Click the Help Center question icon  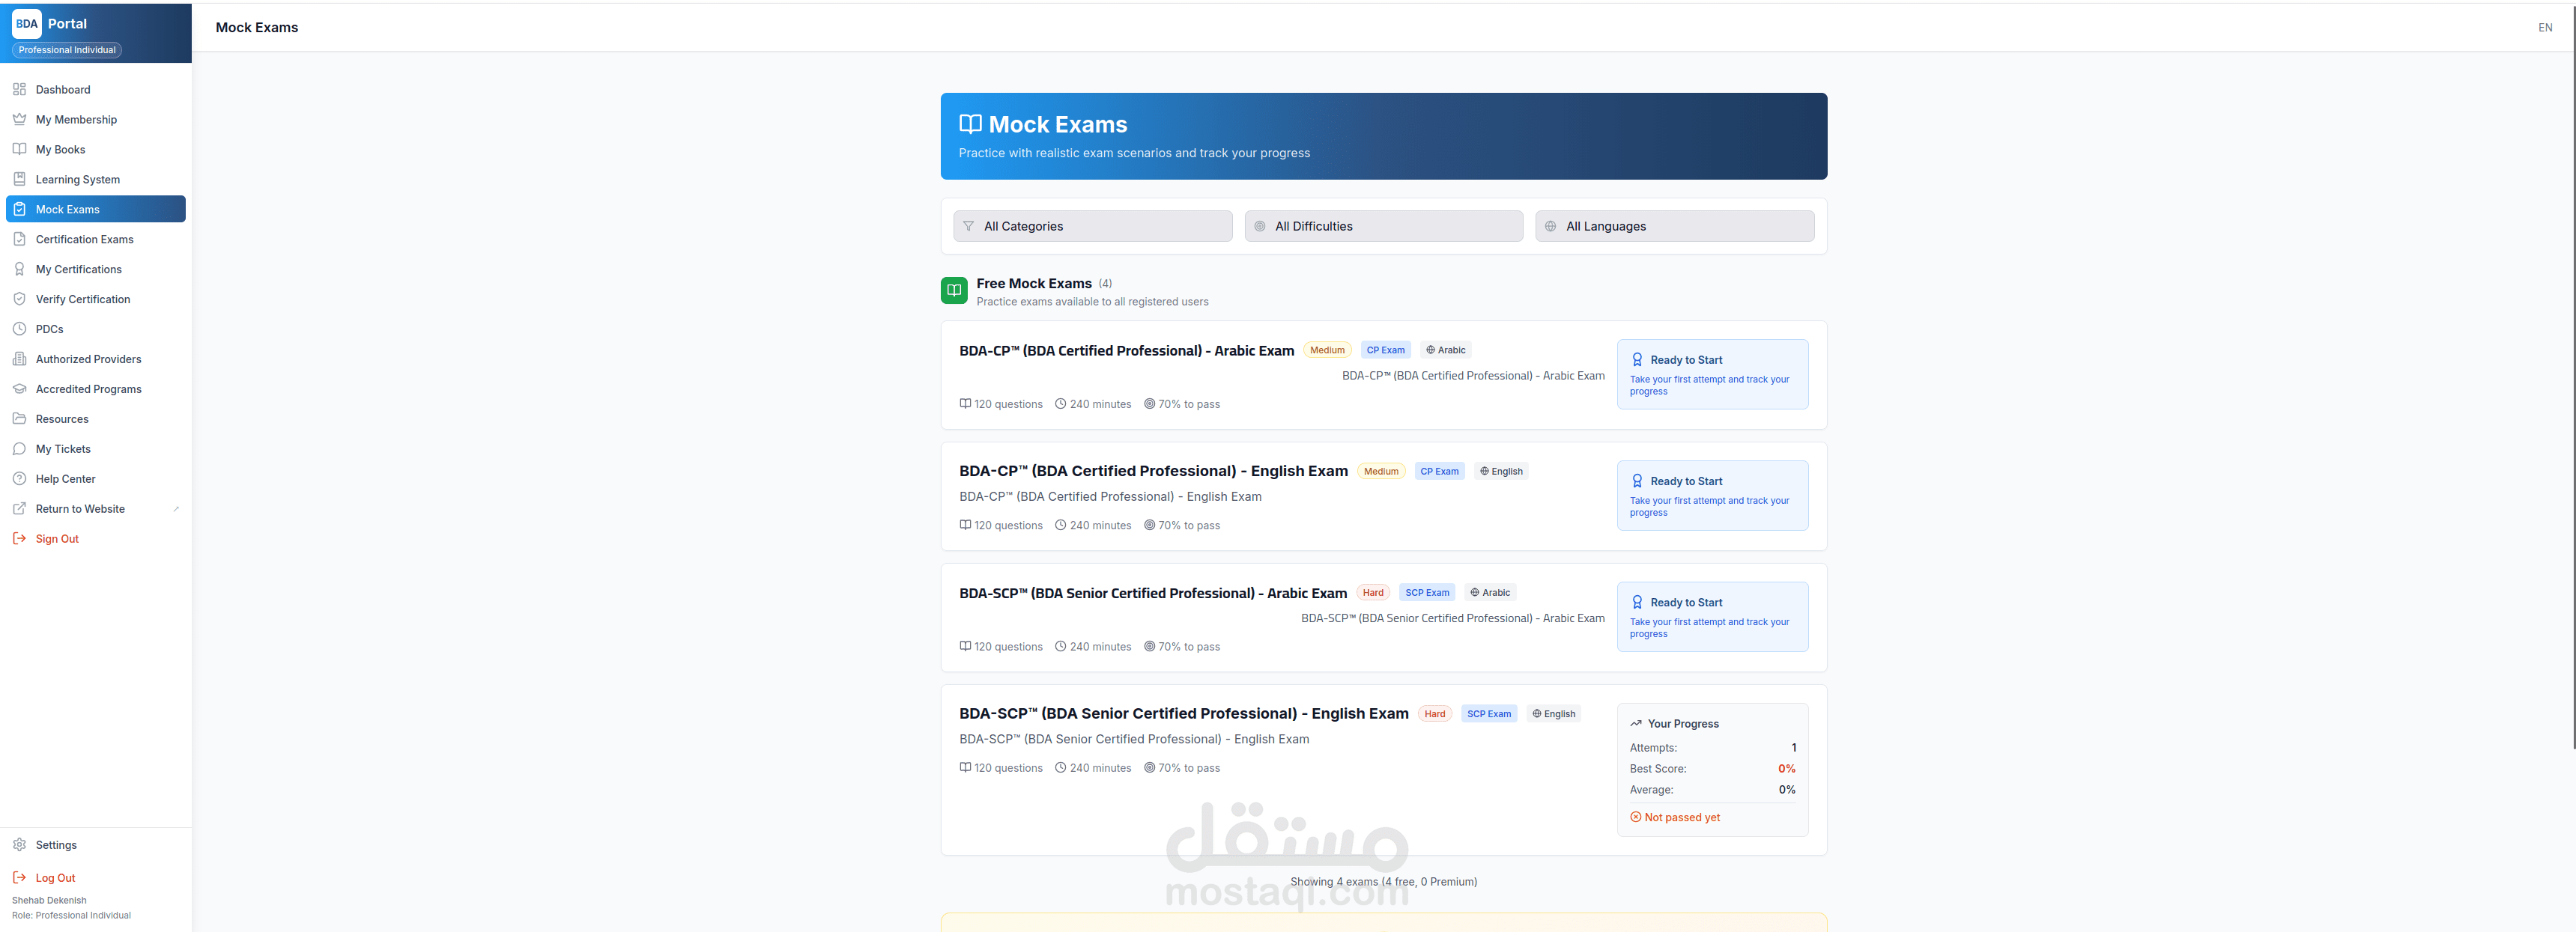pyautogui.click(x=19, y=478)
